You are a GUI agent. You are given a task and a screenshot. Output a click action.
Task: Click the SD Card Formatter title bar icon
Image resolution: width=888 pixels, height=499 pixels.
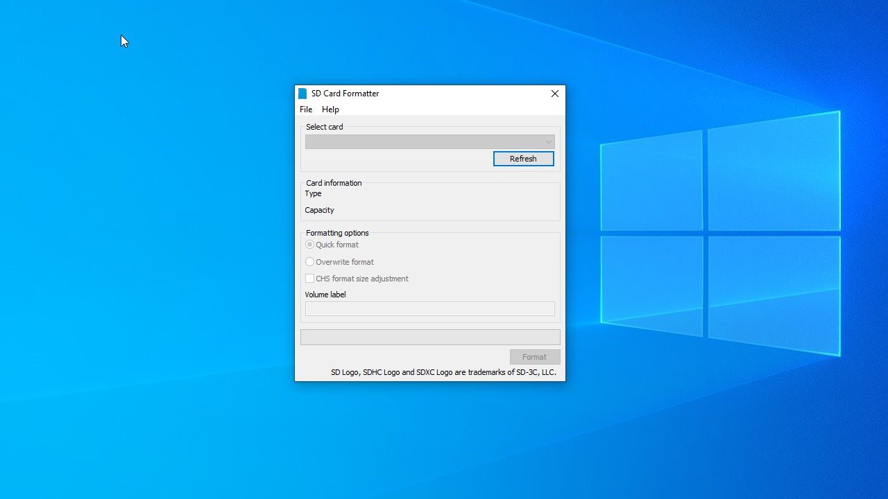[x=302, y=94]
